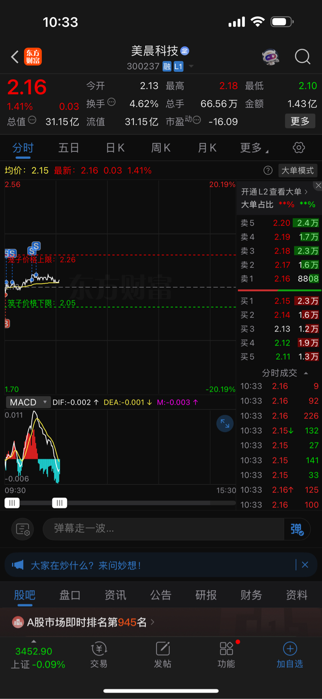Dismiss the 妙想 banner with X
This screenshot has height=699, width=322.
click(305, 565)
